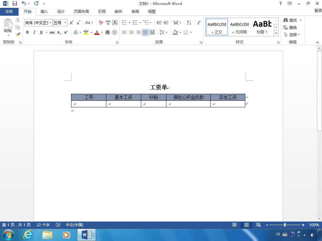The height and width of the screenshot is (241, 322).
Task: Open the Phonetic Guide (wén) tool
Action: (108, 23)
